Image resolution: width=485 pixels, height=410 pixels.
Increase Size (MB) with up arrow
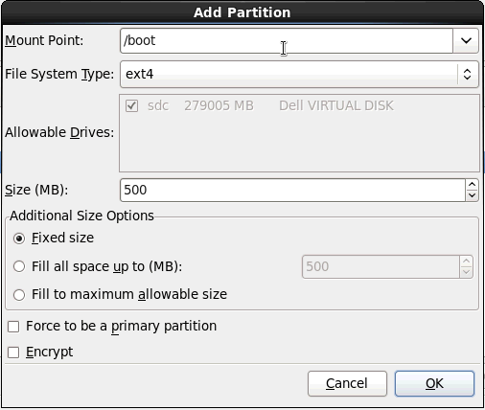coord(472,185)
